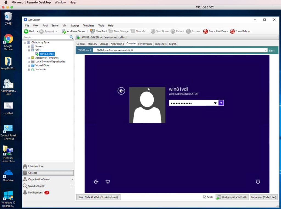Open the Saved Searches dropdown arrow
The width and height of the screenshot is (281, 209).
coord(72,186)
